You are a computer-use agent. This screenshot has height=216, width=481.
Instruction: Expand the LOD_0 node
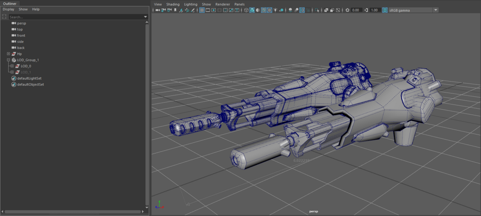pyautogui.click(x=12, y=66)
